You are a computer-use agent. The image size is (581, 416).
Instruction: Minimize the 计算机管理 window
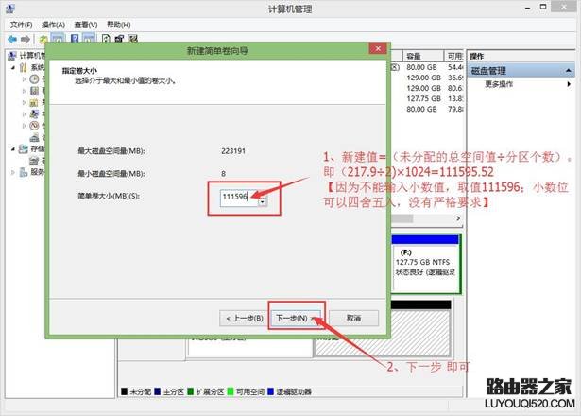point(527,8)
